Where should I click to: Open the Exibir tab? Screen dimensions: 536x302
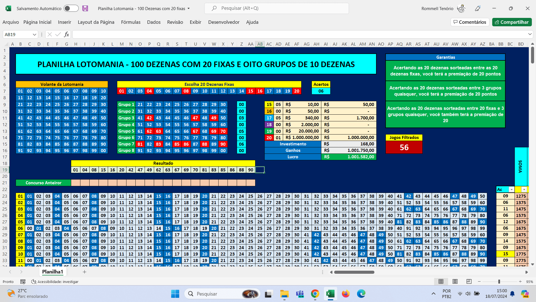(x=195, y=22)
